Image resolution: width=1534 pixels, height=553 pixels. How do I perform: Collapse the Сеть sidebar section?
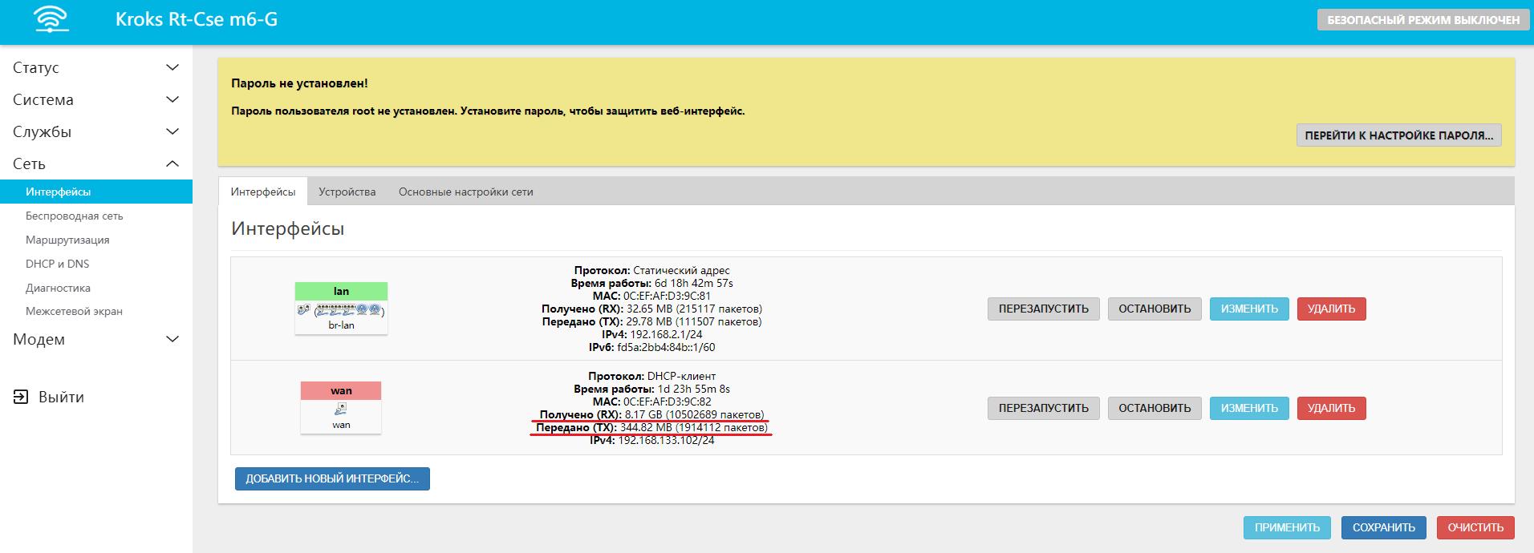[95, 163]
